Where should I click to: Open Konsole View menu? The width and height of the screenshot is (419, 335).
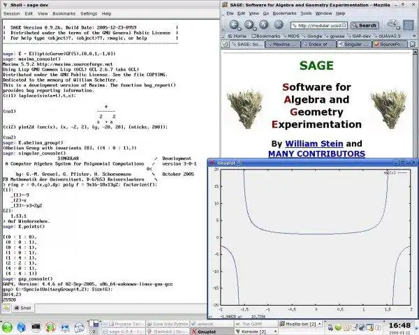43,14
